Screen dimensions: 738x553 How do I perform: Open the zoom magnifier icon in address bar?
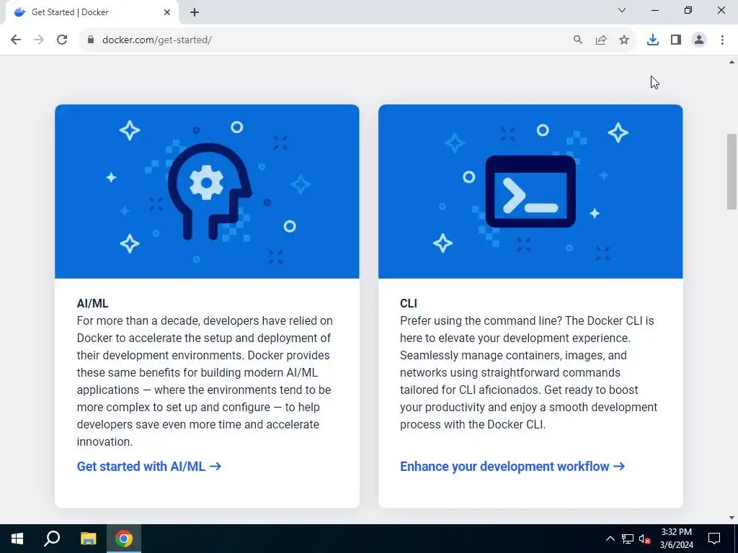point(577,40)
